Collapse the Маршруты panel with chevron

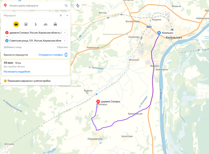coord(67,16)
